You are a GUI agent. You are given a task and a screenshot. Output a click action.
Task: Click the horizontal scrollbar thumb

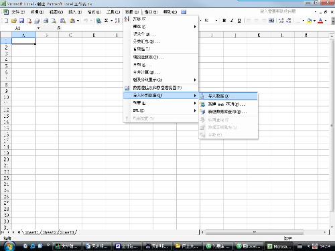(254, 232)
